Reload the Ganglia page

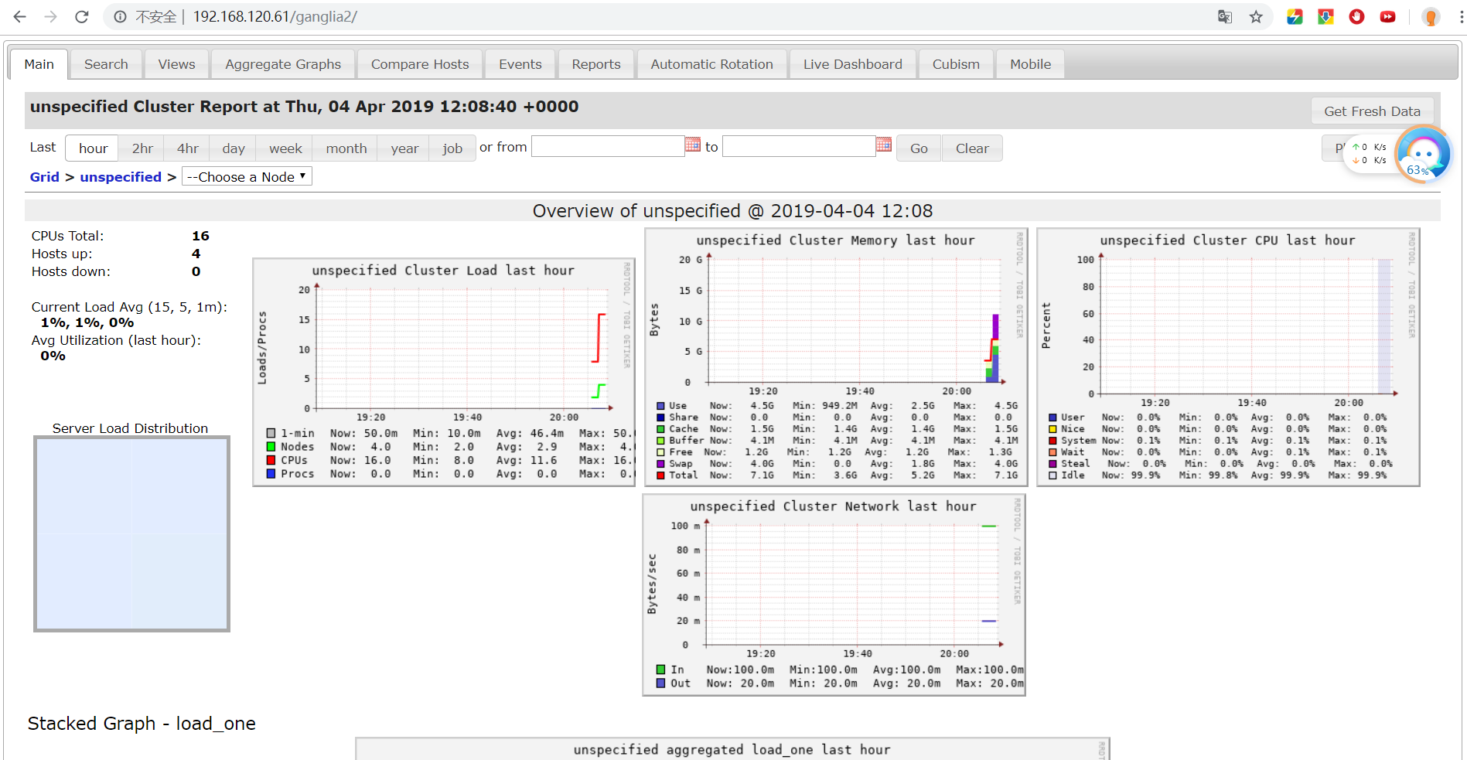[x=82, y=16]
